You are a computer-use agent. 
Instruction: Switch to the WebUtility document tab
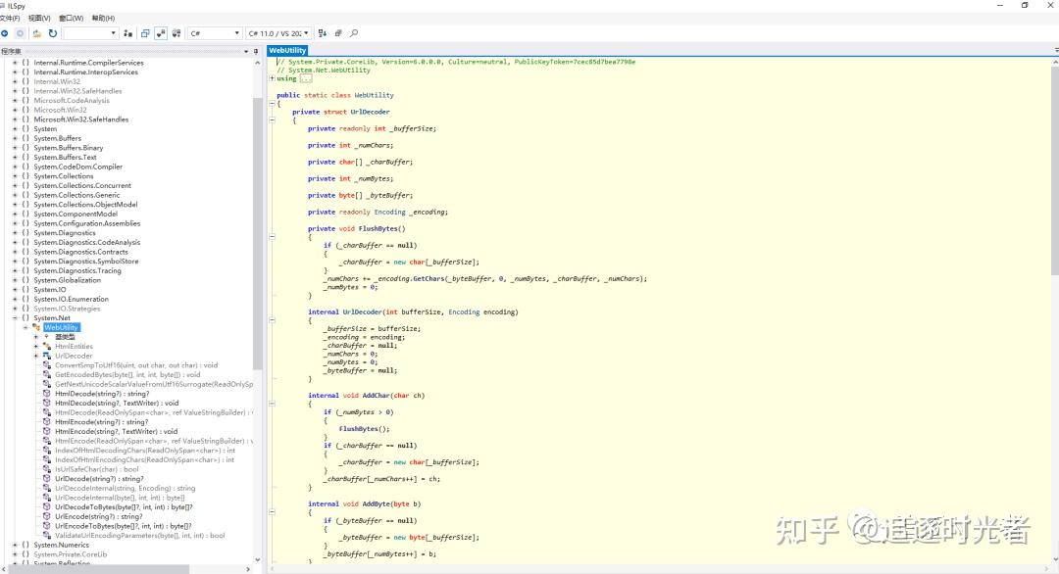(287, 51)
